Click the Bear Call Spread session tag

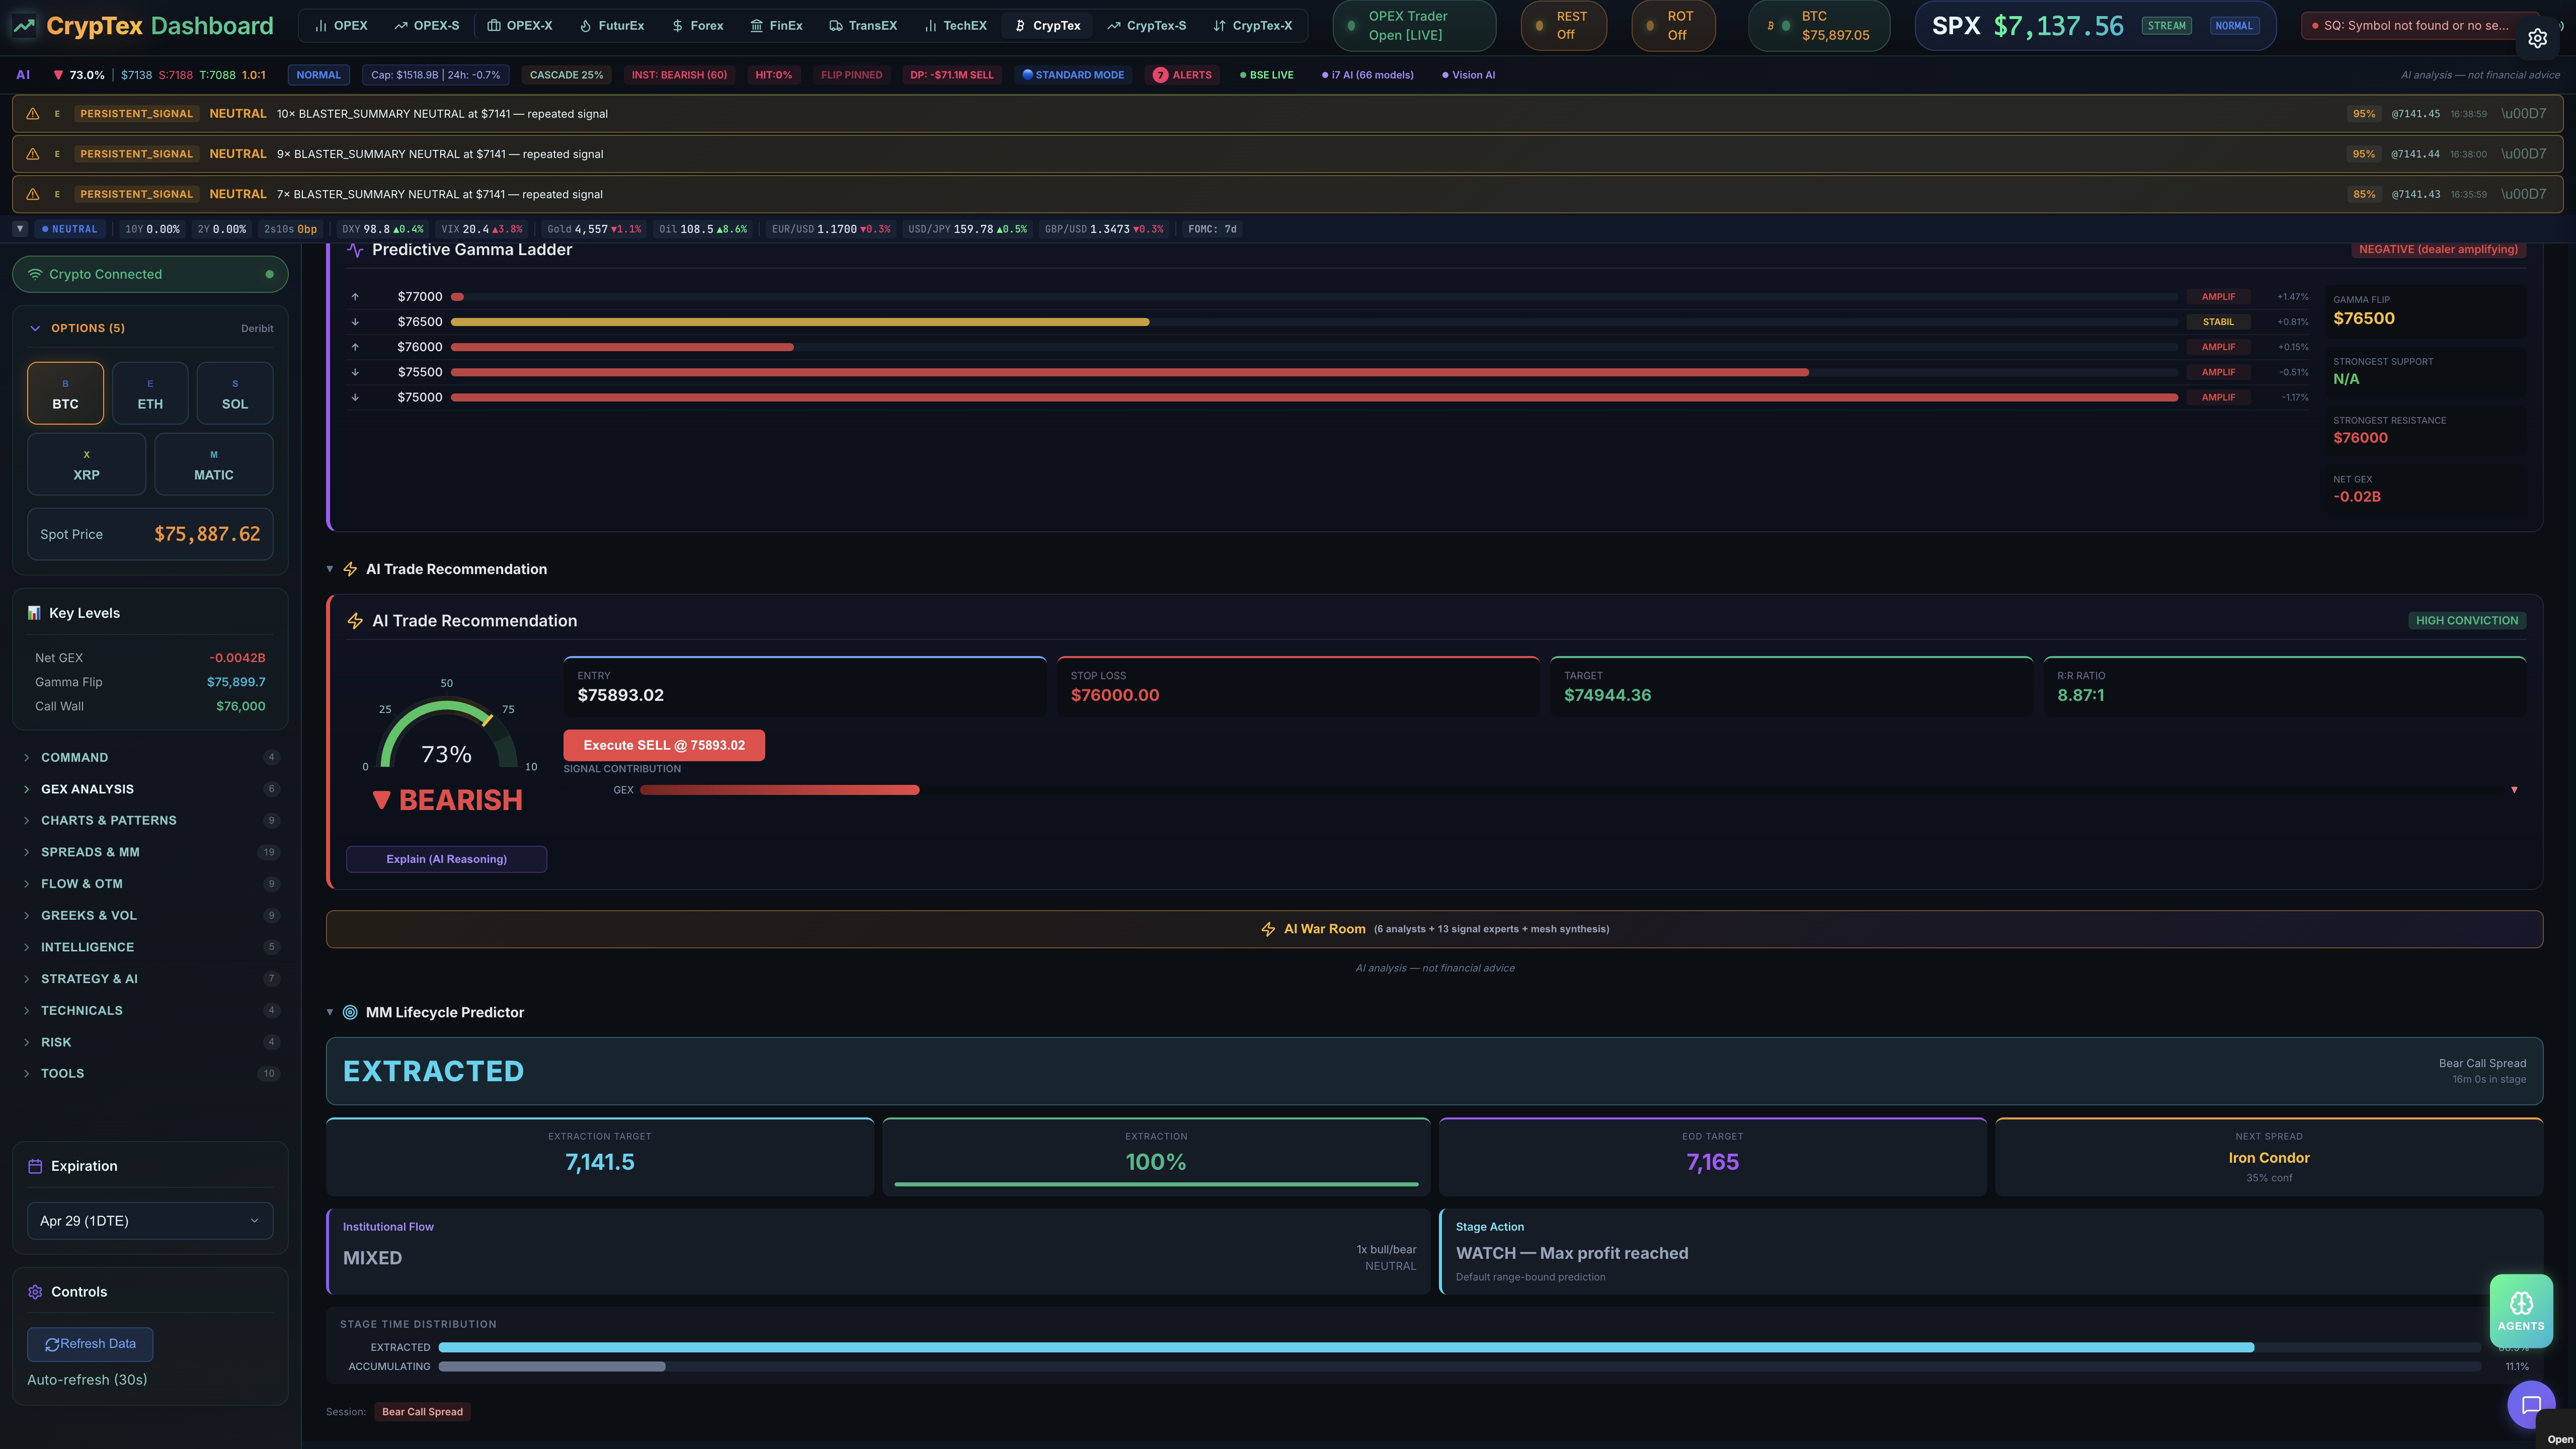click(422, 1412)
